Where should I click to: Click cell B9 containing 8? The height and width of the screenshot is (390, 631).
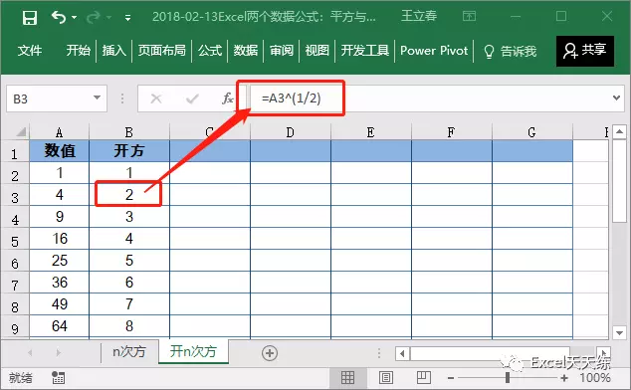(x=129, y=326)
